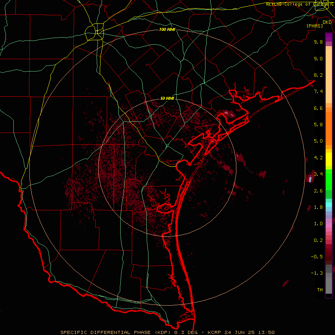Click the 1.8 value on the color scale
The width and height of the screenshot is (335, 335).
(x=318, y=207)
